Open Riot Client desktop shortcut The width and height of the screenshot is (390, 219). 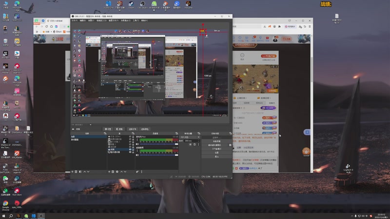coord(17,192)
